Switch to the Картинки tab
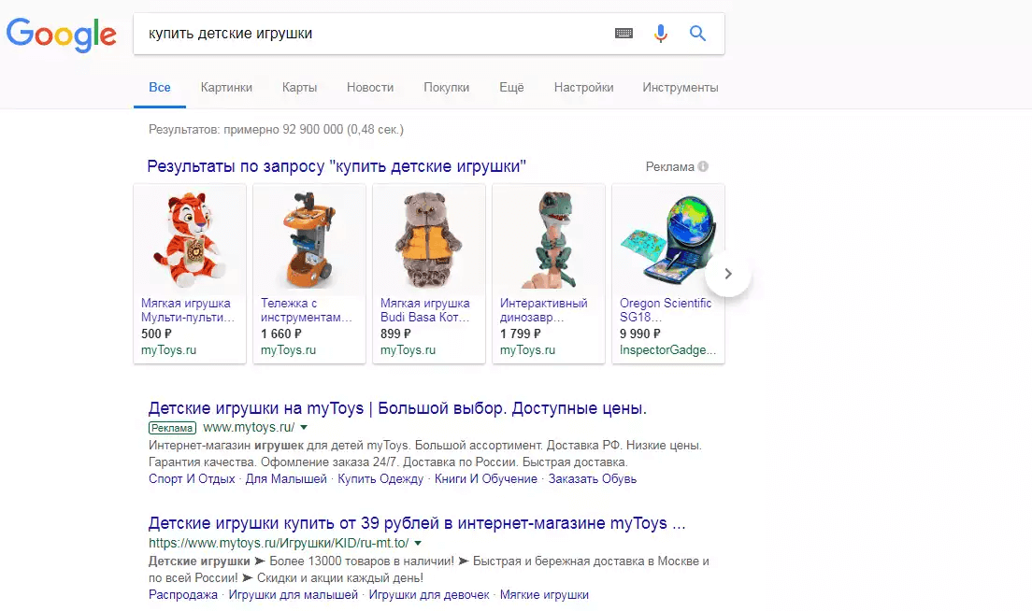Screen dimensions: 1032x611 [226, 88]
